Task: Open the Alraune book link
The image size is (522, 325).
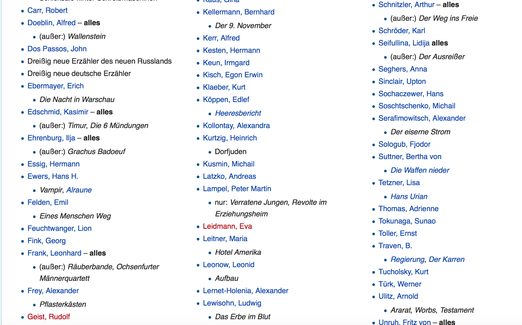Action: (x=79, y=190)
